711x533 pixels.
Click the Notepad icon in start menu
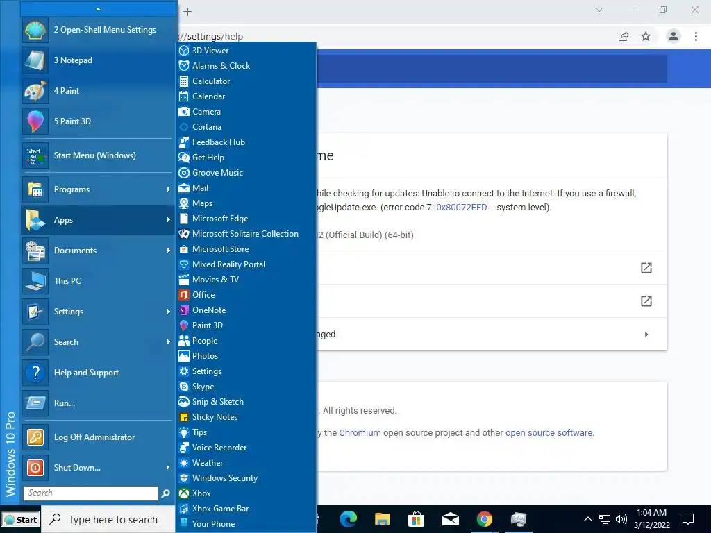(35, 60)
